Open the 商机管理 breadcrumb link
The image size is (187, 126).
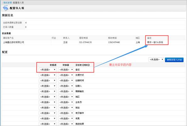tap(8, 3)
